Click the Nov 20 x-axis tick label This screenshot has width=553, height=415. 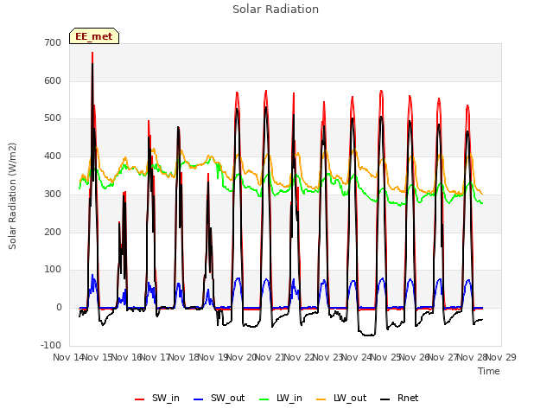[x=241, y=357]
